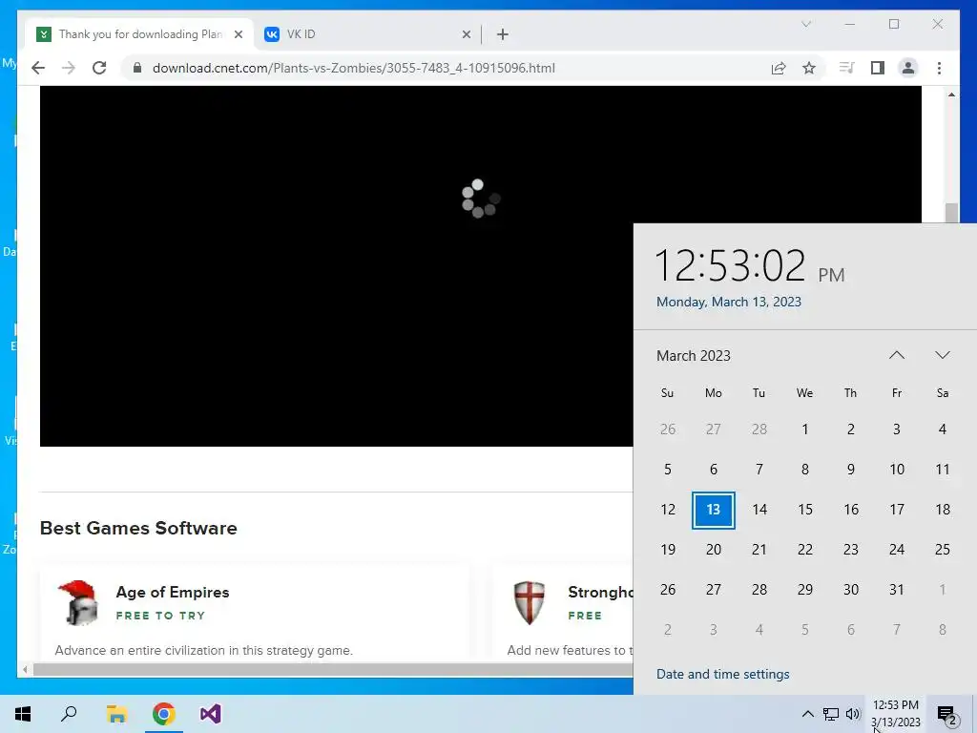Click the address bar URL
Viewport: 977px width, 733px height.
click(353, 68)
